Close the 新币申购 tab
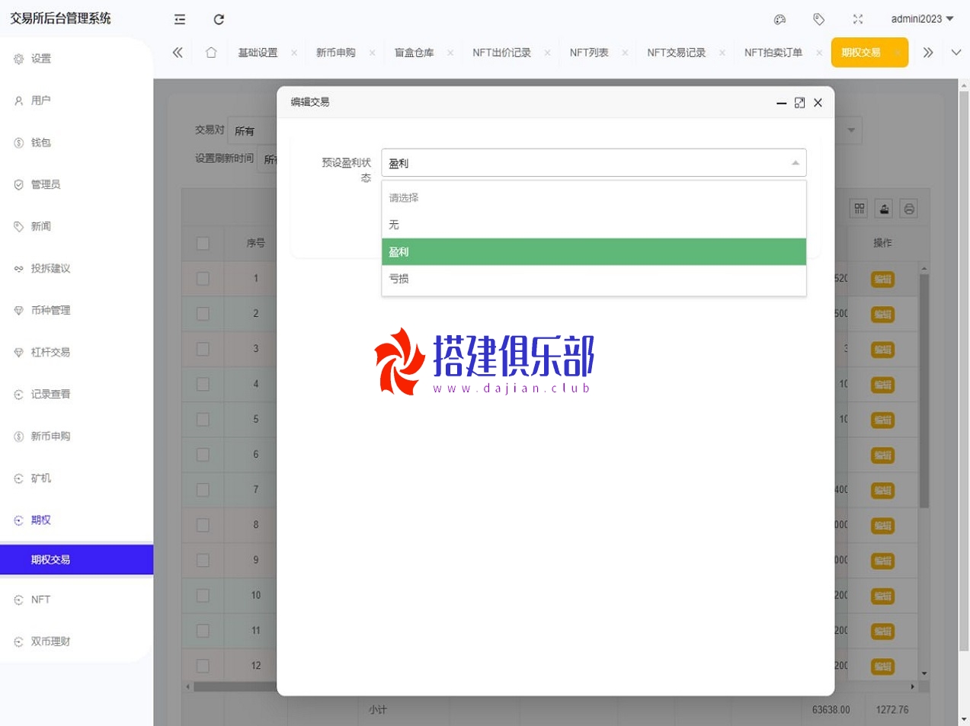Screen dimensions: 970x726 pos(372,53)
